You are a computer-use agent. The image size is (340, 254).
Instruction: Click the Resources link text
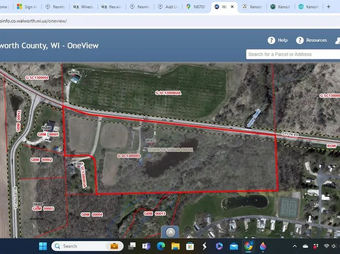pyautogui.click(x=317, y=40)
